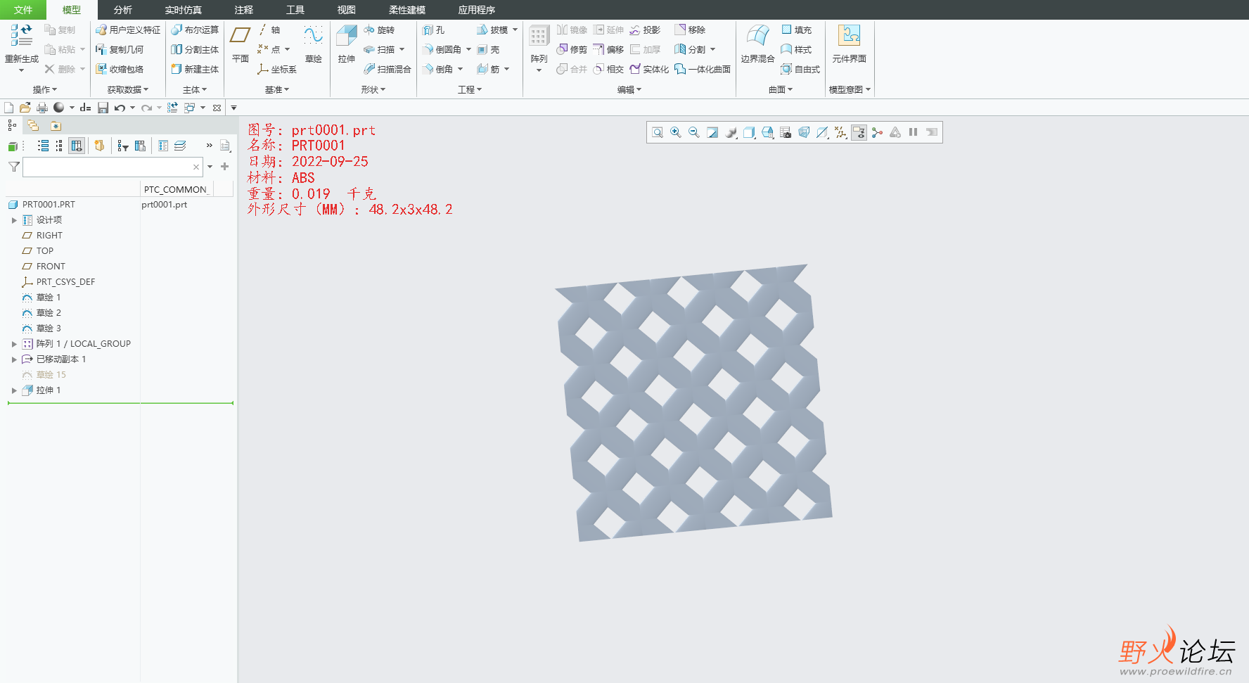1249x683 pixels.
Task: Click the 一体化曲面 button
Action: pos(703,69)
